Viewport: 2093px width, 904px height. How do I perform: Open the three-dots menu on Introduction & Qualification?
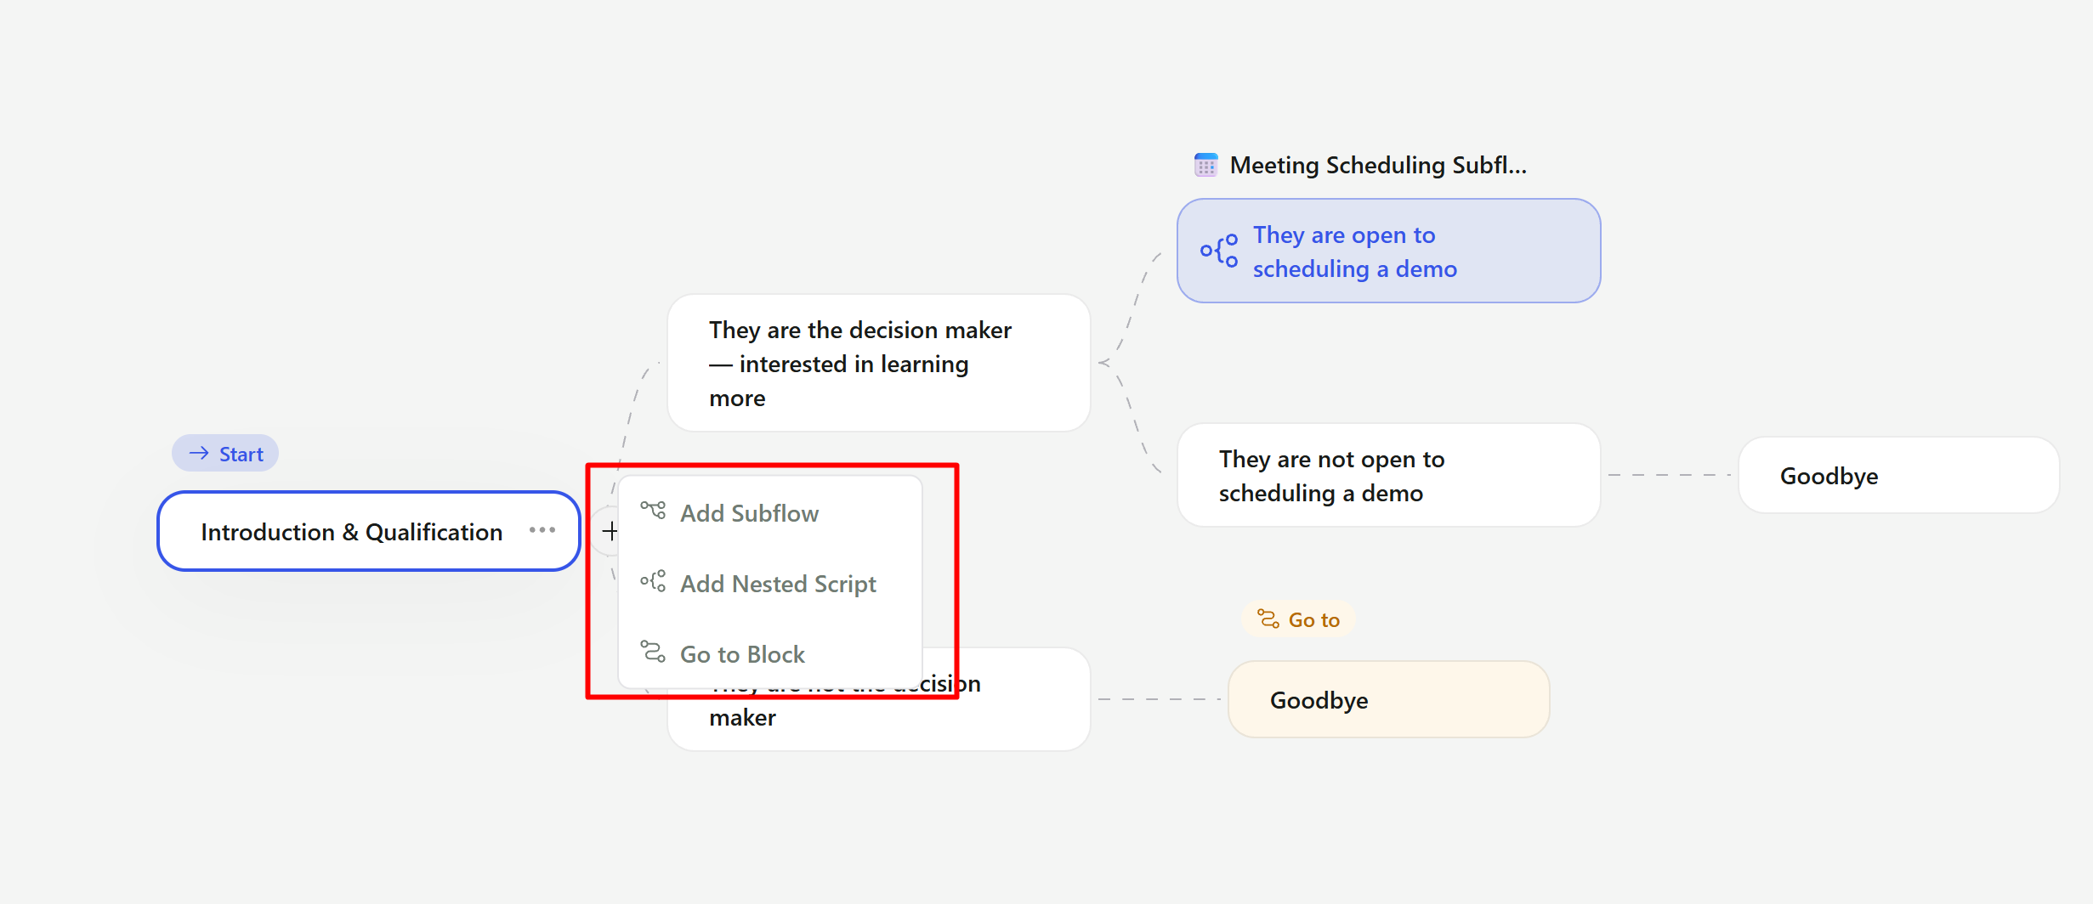coord(542,530)
